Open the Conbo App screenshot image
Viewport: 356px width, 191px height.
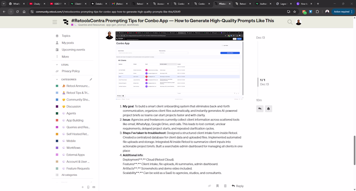coord(179,66)
